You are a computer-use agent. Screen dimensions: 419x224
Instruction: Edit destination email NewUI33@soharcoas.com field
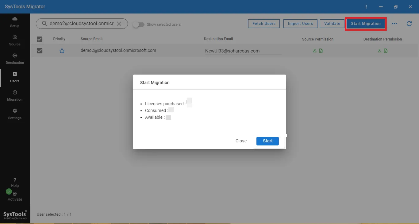click(x=243, y=51)
